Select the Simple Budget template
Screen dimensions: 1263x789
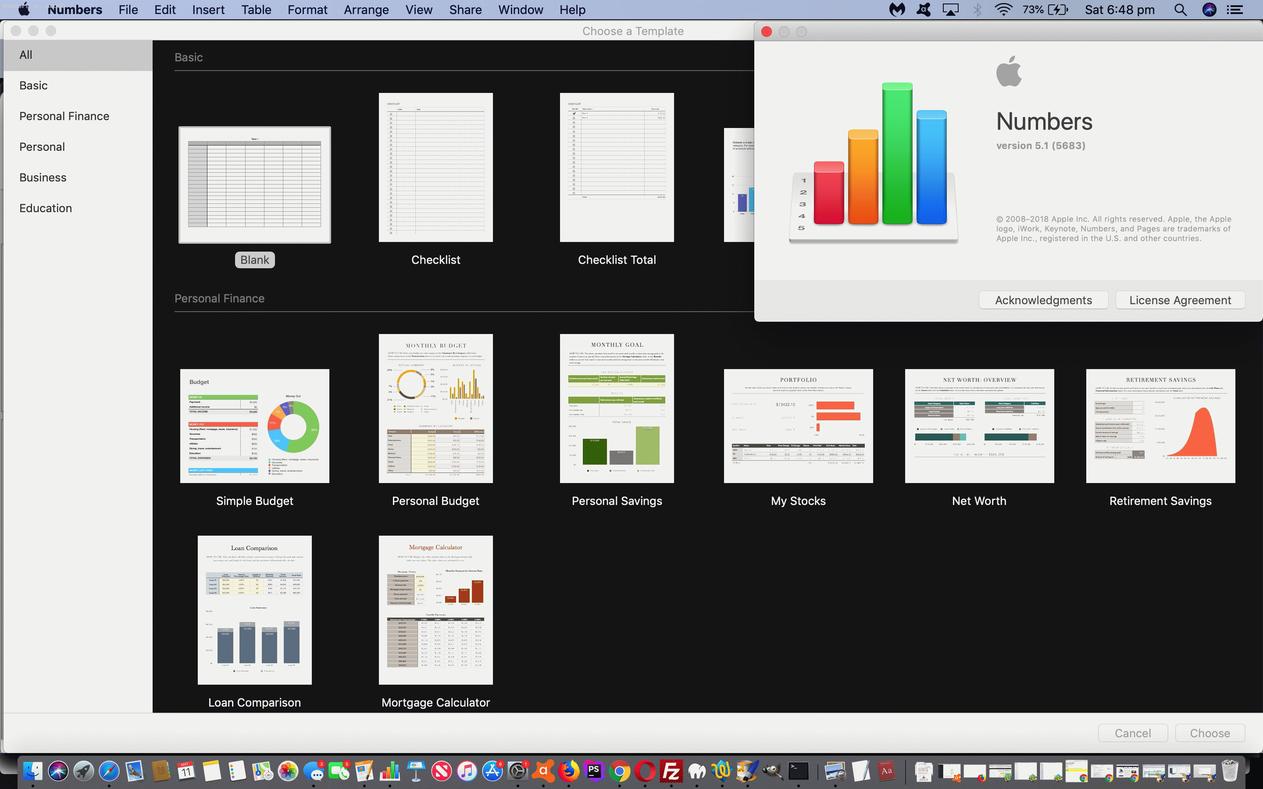tap(255, 426)
